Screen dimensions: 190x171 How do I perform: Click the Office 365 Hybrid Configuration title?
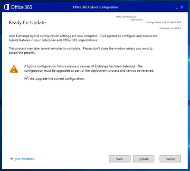(x=95, y=7)
